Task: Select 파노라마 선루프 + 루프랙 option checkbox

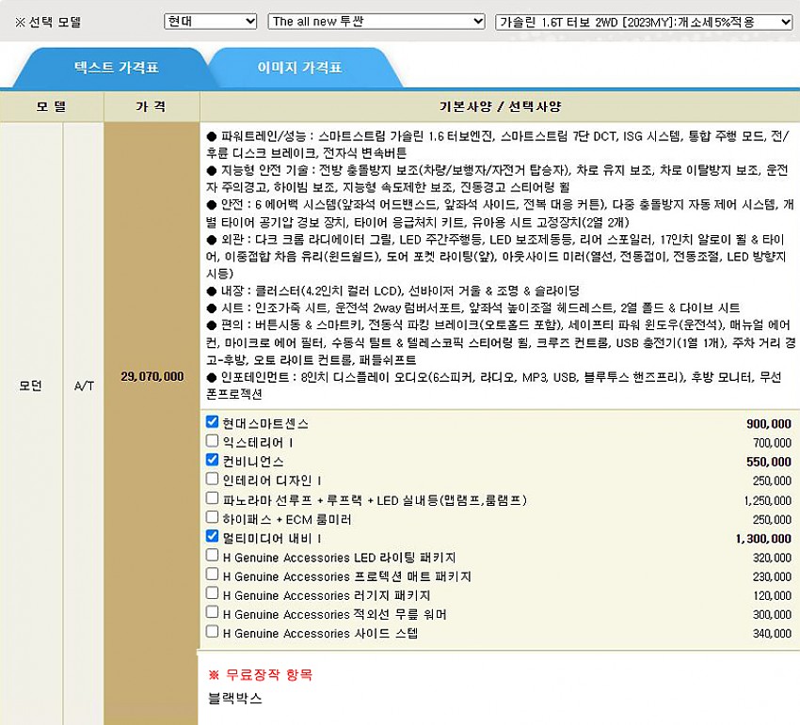Action: point(213,498)
